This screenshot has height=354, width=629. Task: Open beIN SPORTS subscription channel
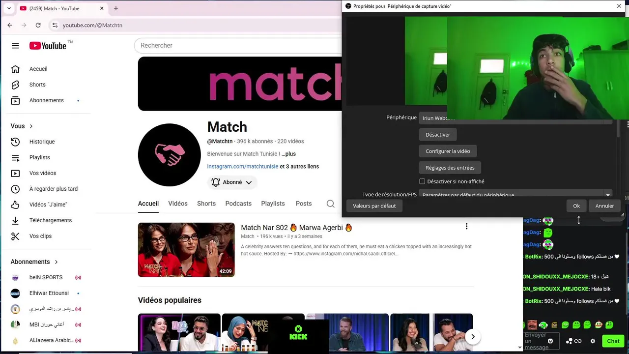coord(46,277)
